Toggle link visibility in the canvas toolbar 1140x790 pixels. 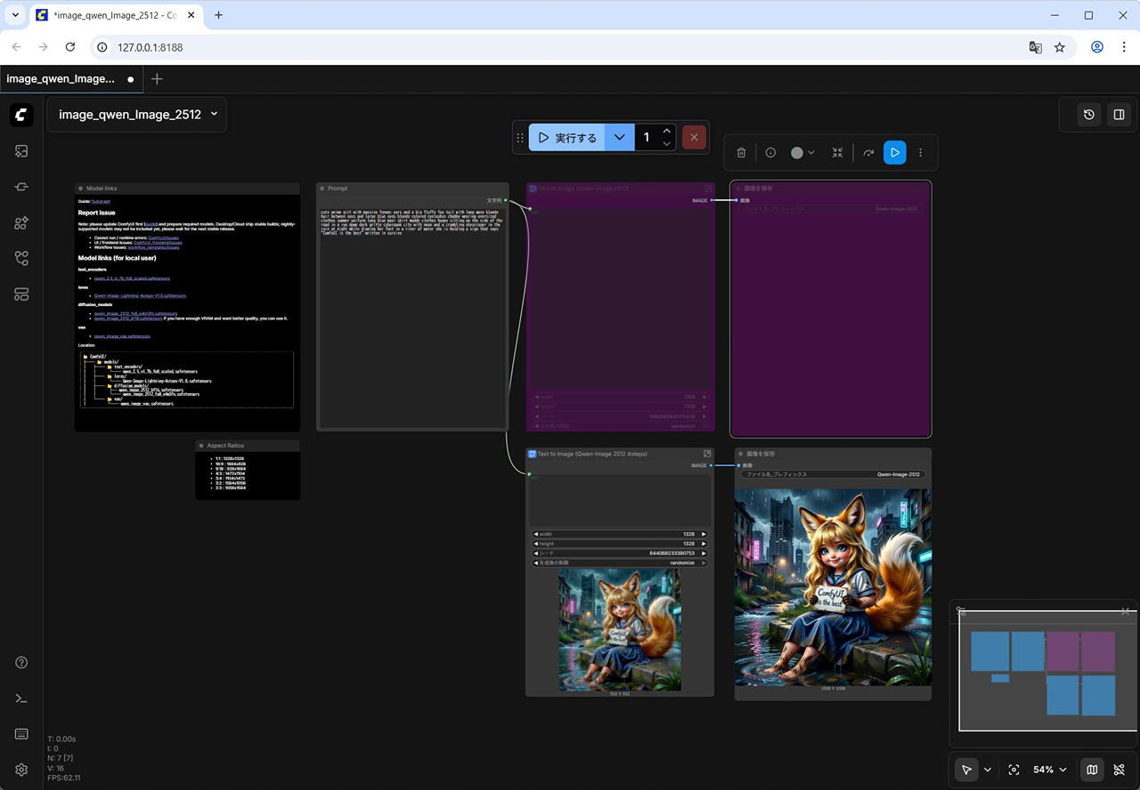click(x=1120, y=770)
